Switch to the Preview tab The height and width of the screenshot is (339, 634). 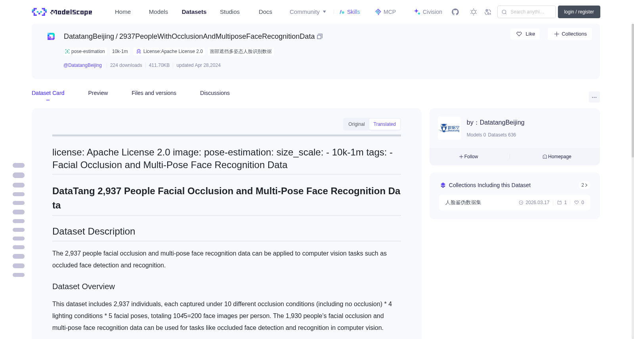tap(98, 93)
